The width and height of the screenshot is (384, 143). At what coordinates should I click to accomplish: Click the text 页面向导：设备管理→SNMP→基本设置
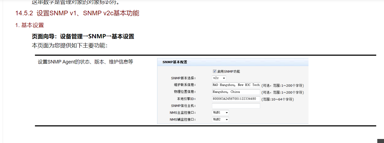(x=83, y=36)
